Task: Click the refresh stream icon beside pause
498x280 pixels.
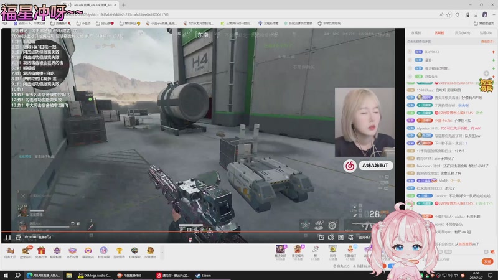Action: [18, 237]
